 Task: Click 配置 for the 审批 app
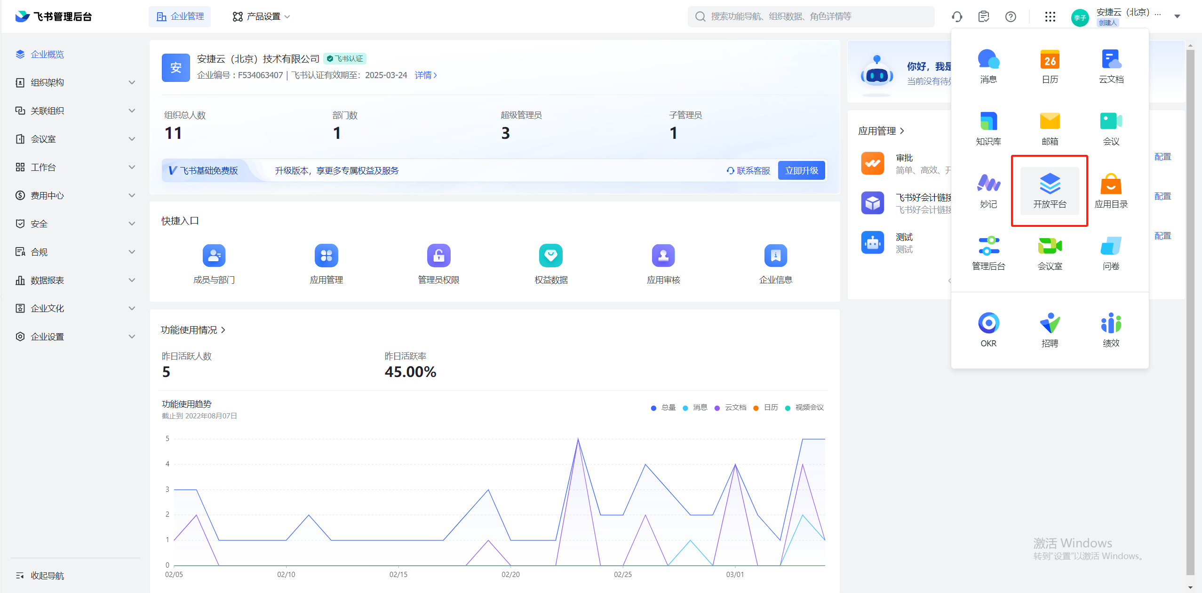point(1162,157)
